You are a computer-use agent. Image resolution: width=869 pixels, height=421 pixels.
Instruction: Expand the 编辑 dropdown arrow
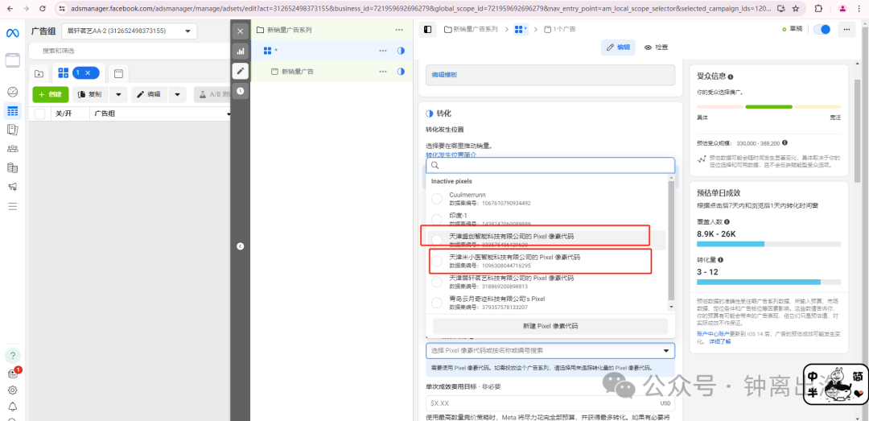click(x=177, y=94)
